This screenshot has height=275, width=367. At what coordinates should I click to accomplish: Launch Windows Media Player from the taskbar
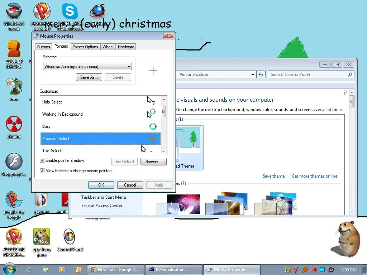(62, 270)
